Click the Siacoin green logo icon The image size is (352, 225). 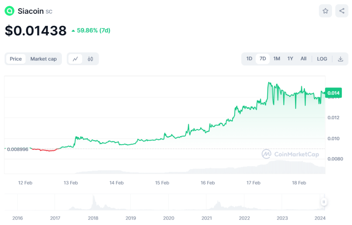[x=9, y=11]
